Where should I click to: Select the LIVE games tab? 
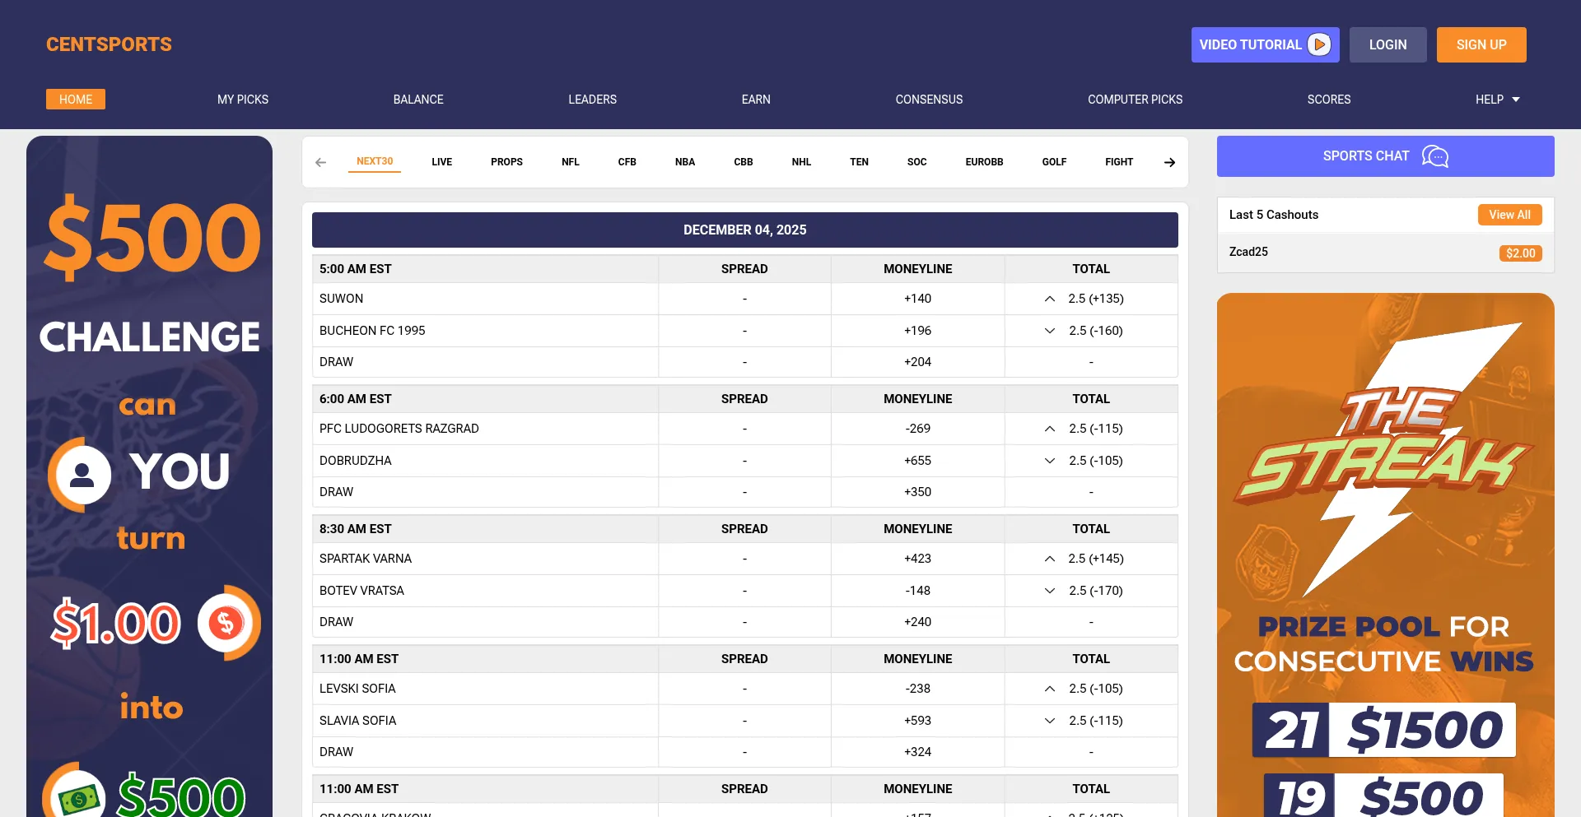441,162
